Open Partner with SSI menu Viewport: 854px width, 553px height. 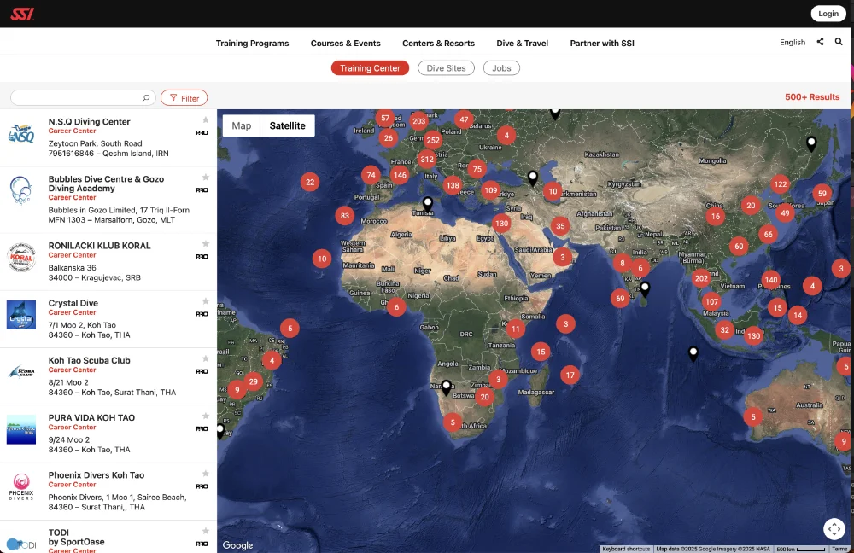tap(602, 43)
